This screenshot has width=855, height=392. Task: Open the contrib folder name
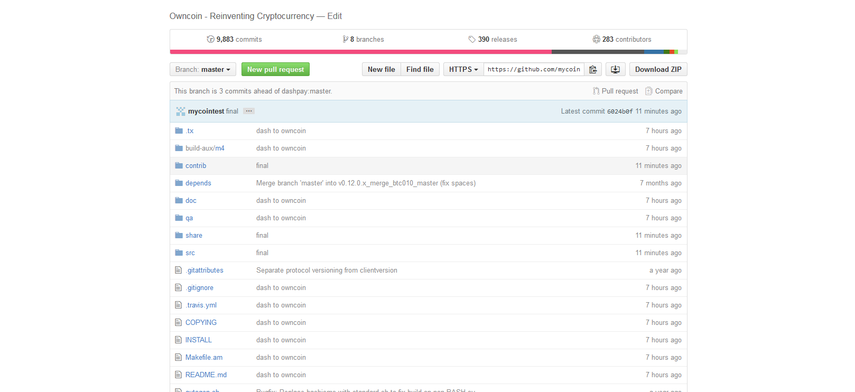[x=196, y=165]
